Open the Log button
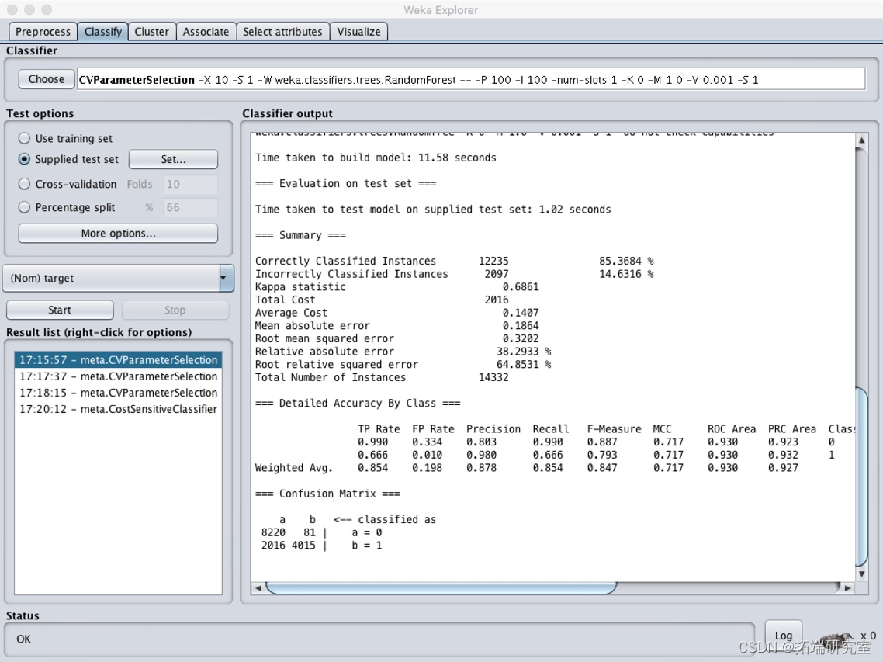Viewport: 883px width, 662px height. tap(784, 636)
